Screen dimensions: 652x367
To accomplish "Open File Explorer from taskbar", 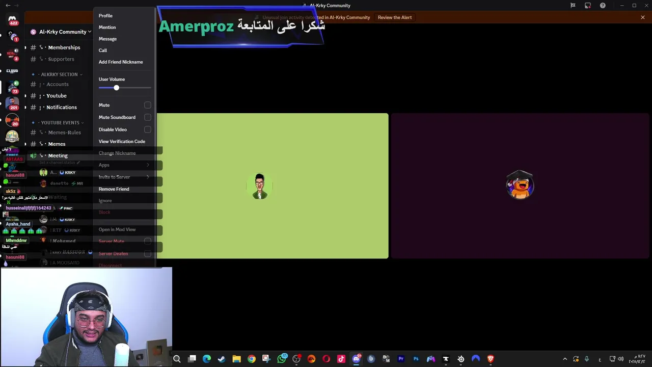I will pos(236,359).
